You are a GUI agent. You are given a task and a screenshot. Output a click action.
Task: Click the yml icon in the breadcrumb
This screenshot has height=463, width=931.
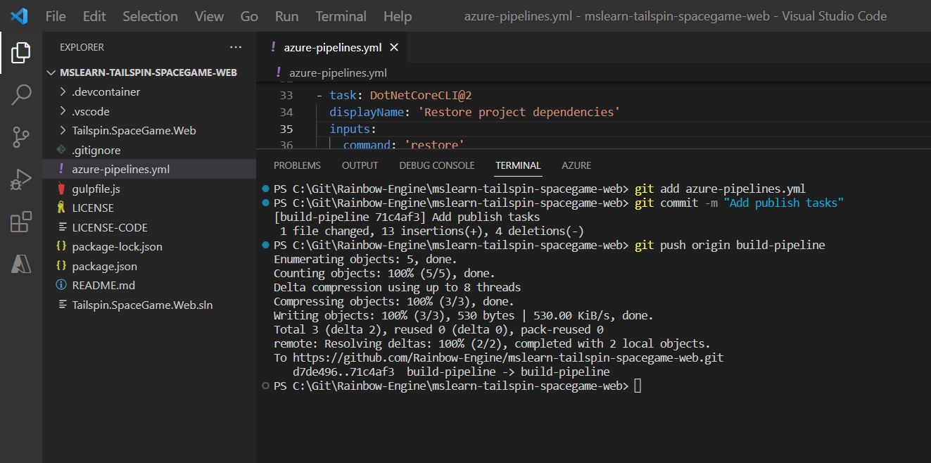click(x=279, y=72)
